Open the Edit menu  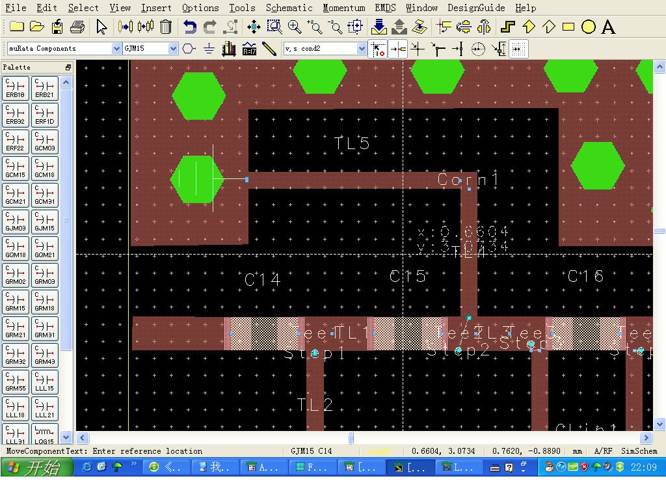pos(47,8)
